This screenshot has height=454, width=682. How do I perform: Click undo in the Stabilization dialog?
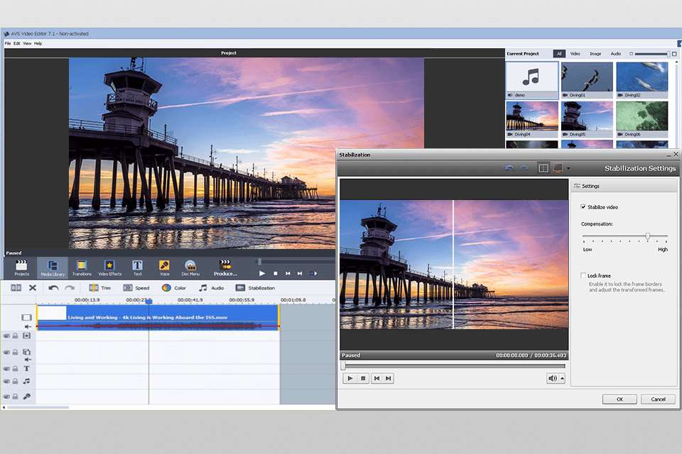510,168
